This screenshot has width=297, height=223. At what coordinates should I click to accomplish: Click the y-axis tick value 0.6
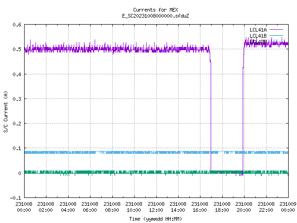(17, 25)
